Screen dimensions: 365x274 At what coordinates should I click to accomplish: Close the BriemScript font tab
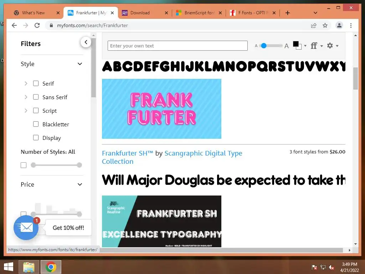point(220,13)
